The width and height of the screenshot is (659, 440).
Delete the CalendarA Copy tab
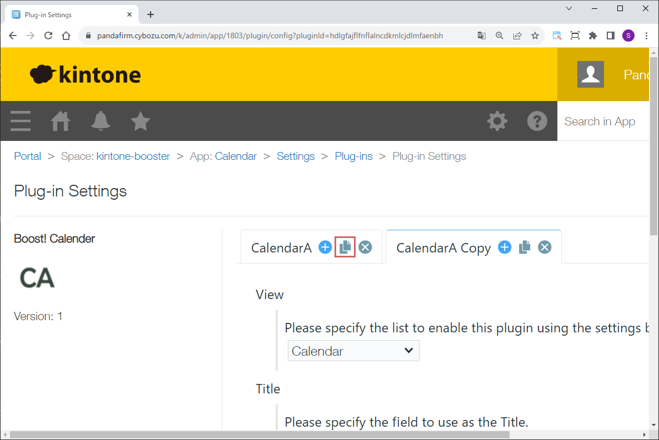(x=545, y=247)
